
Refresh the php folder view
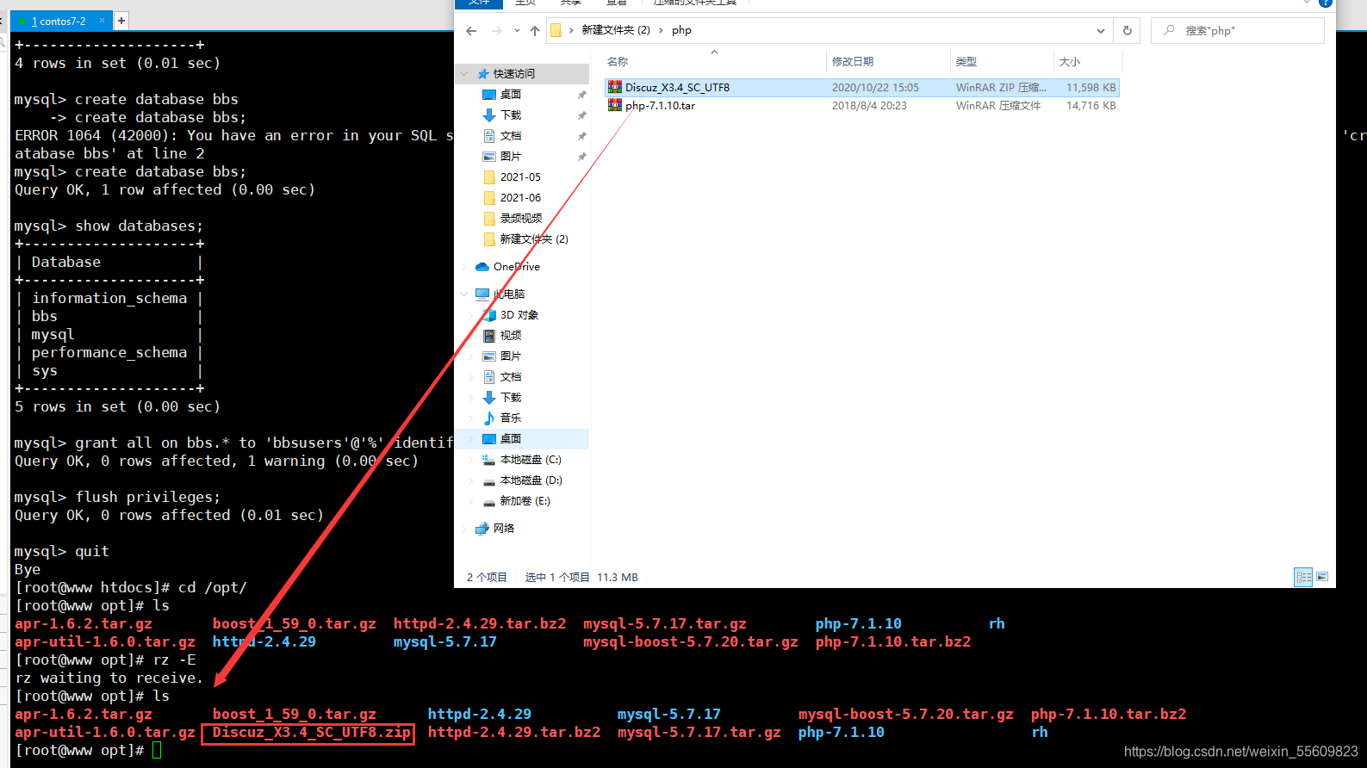tap(1128, 31)
